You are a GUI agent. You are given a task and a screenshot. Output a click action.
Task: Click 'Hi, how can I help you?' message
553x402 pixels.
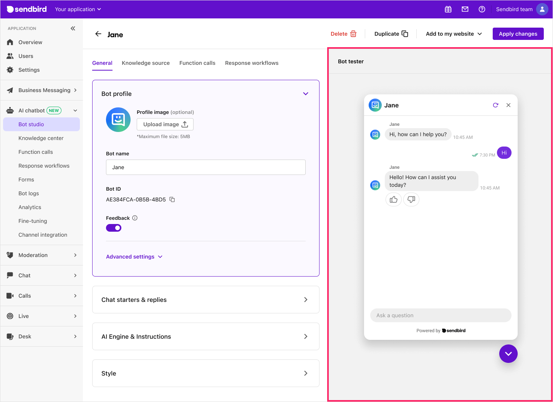(x=418, y=134)
